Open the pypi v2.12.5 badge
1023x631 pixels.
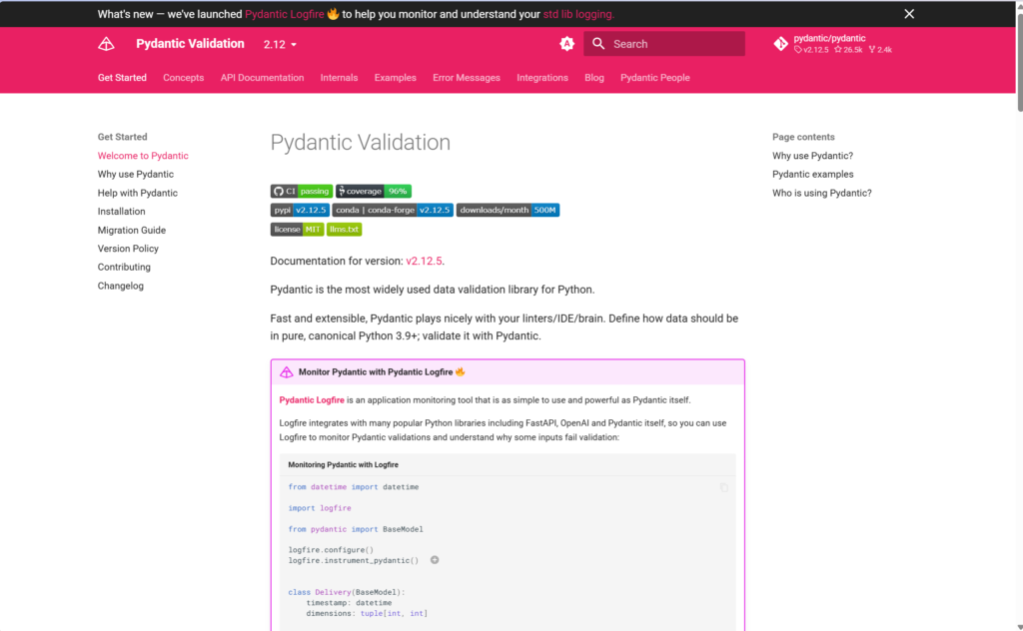tap(300, 210)
